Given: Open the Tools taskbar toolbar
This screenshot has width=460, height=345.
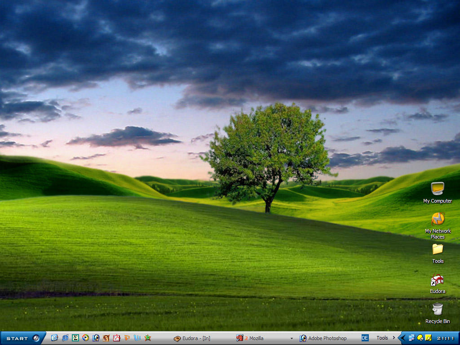Looking at the screenshot, I should 382,338.
